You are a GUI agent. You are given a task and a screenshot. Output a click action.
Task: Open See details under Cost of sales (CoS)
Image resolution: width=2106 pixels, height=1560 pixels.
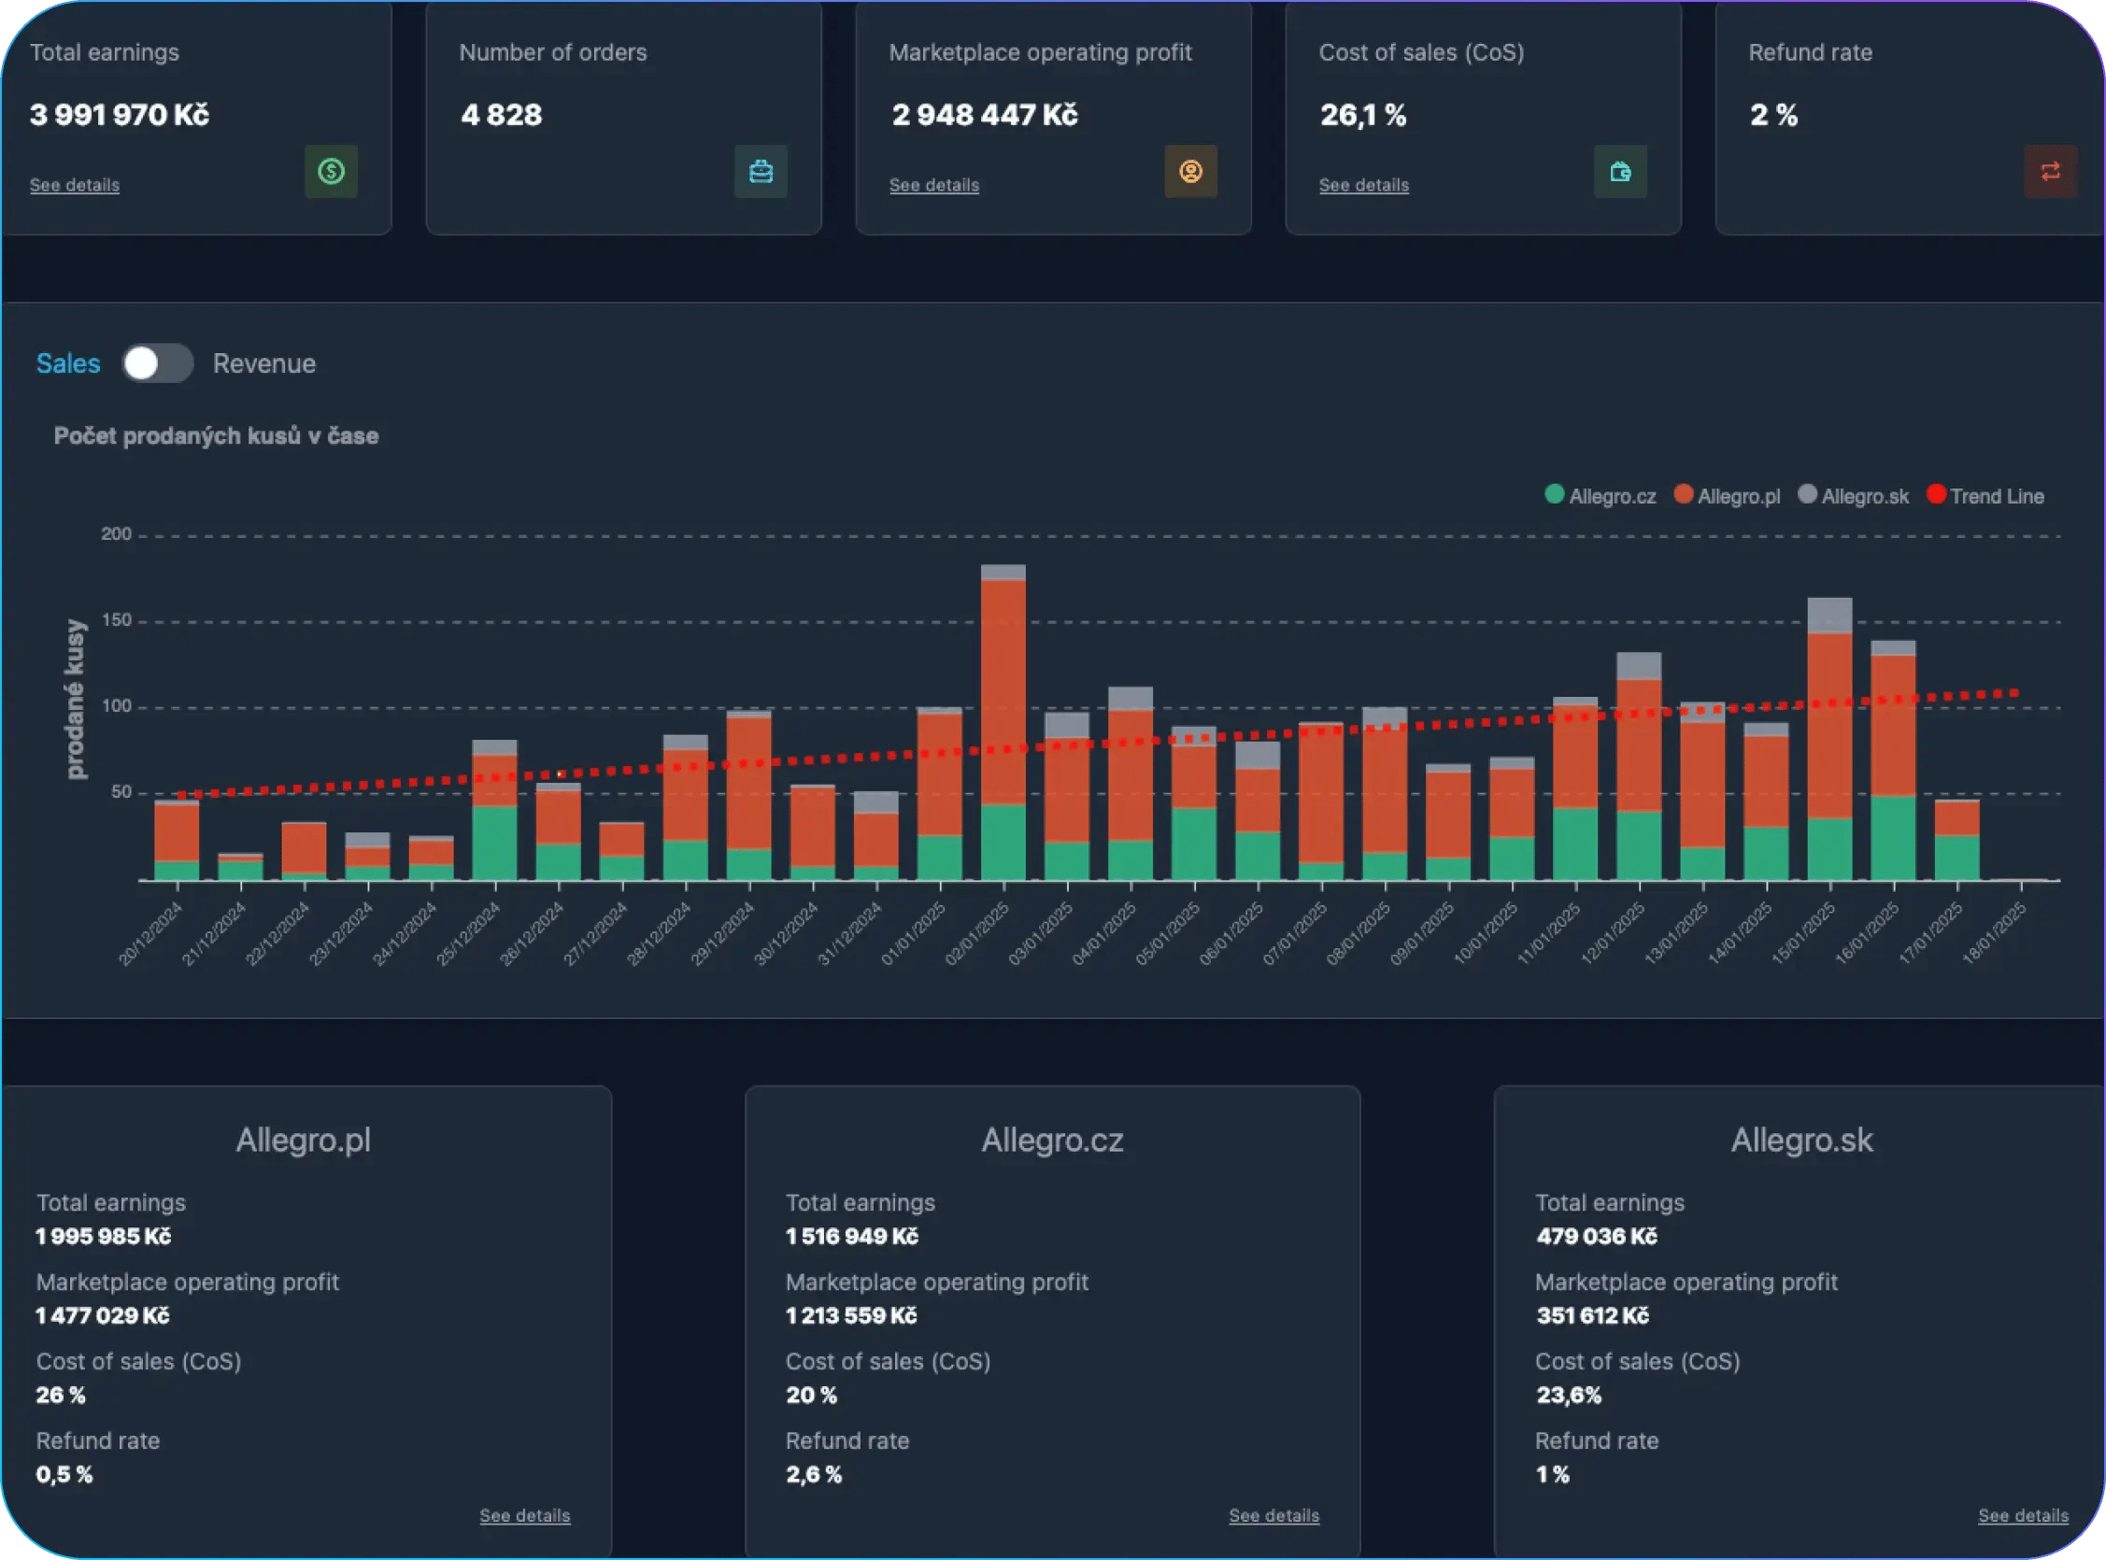[1364, 185]
